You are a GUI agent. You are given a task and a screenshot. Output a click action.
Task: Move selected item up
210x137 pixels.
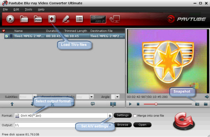click(12, 104)
